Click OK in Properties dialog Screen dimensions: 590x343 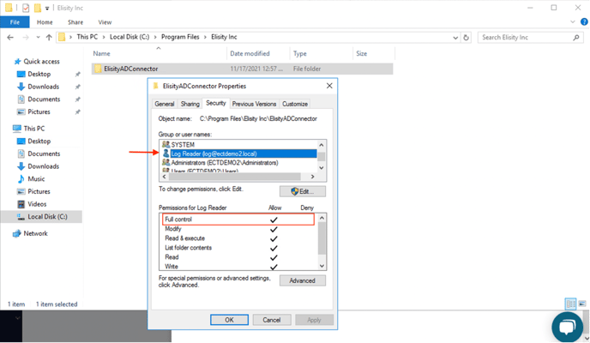229,320
